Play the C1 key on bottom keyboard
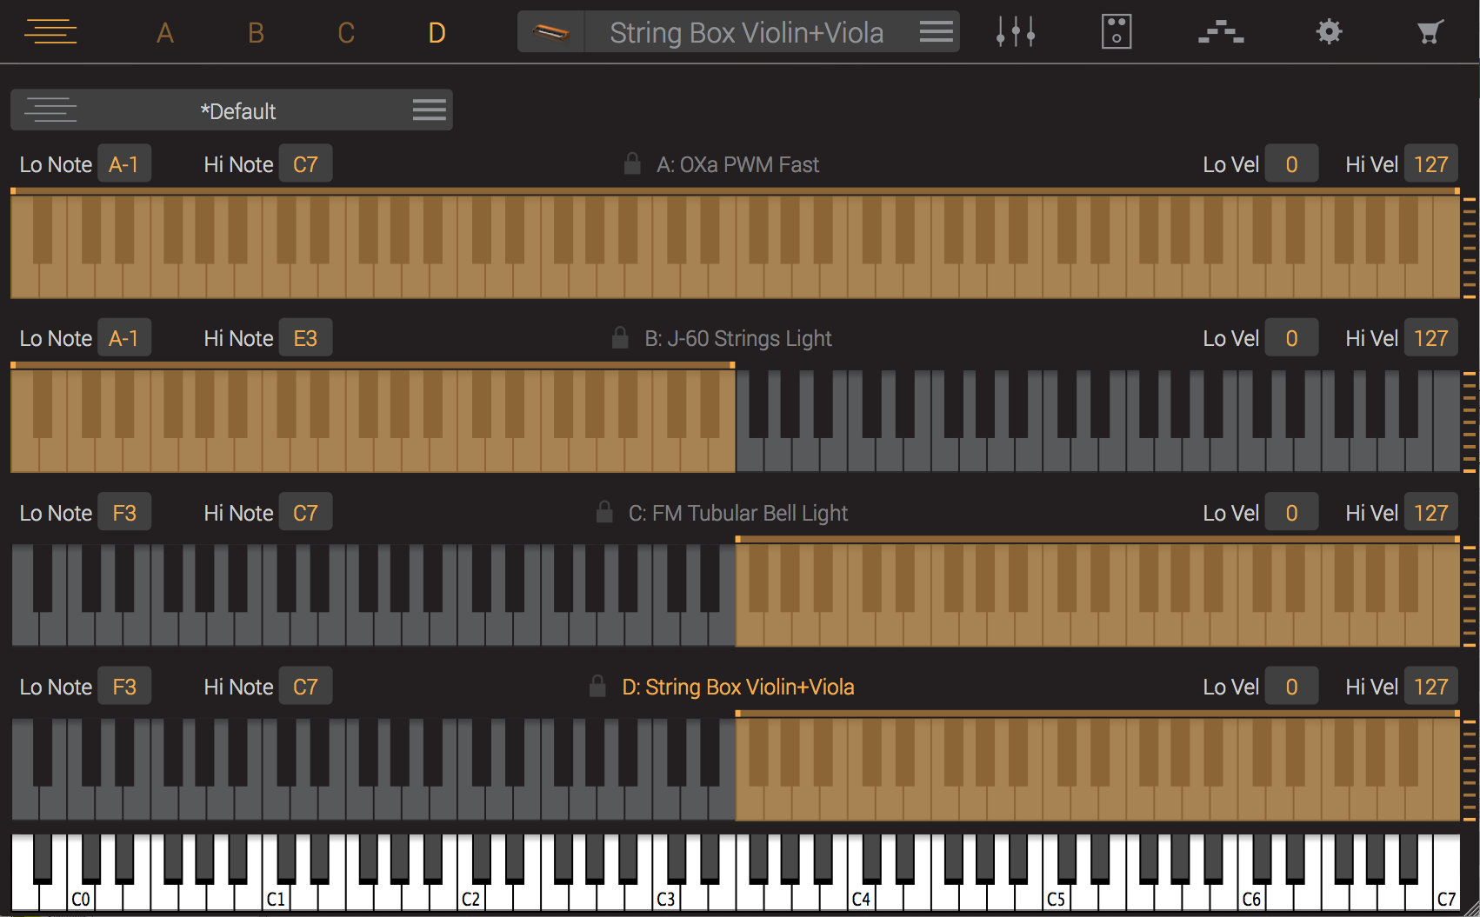Viewport: 1480px width, 917px height. [x=276, y=898]
